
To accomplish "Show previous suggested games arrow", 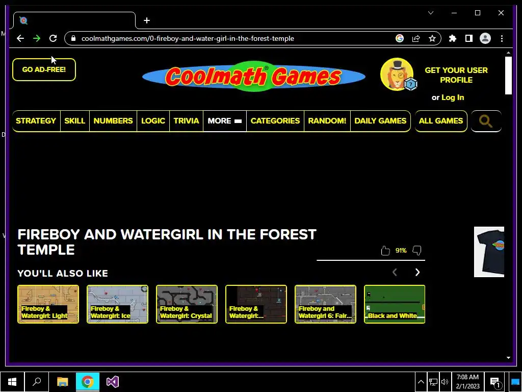I will pyautogui.click(x=395, y=273).
